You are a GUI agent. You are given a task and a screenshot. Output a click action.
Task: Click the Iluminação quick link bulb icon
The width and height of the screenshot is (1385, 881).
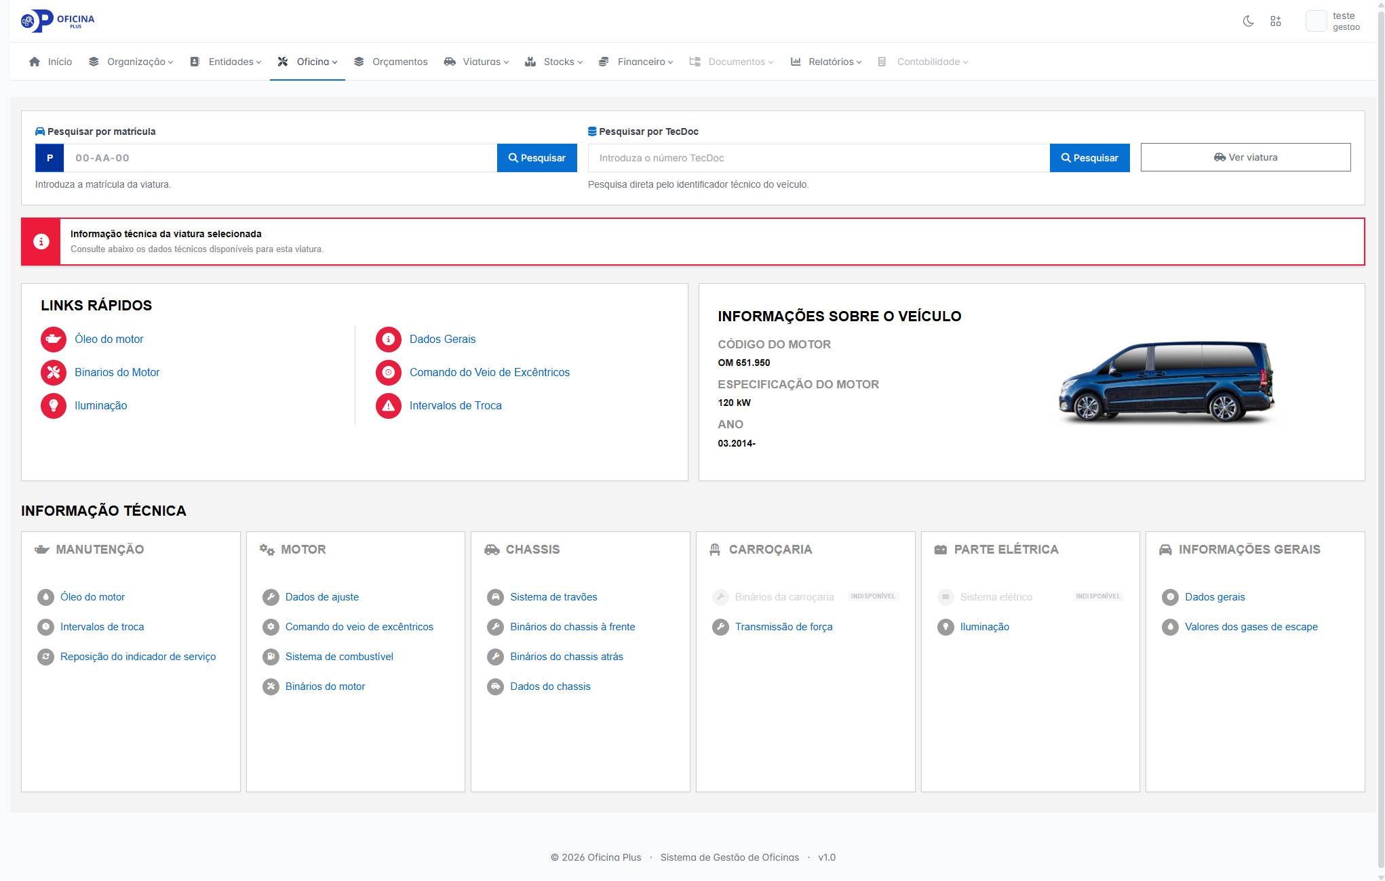pyautogui.click(x=54, y=405)
